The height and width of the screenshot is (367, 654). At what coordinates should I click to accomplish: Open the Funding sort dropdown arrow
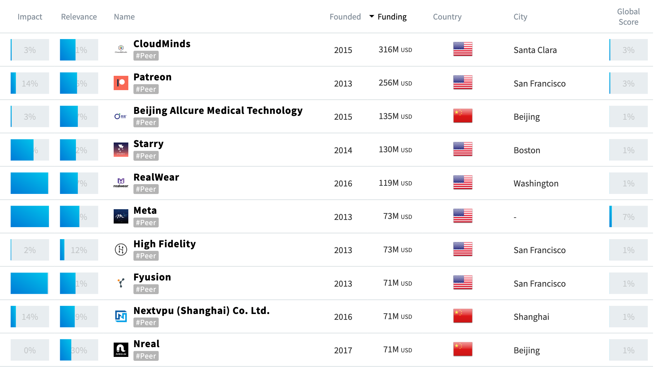371,17
